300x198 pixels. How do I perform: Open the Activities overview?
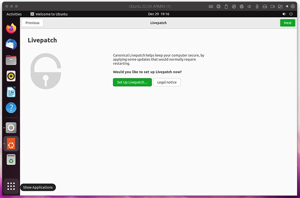(x=14, y=14)
